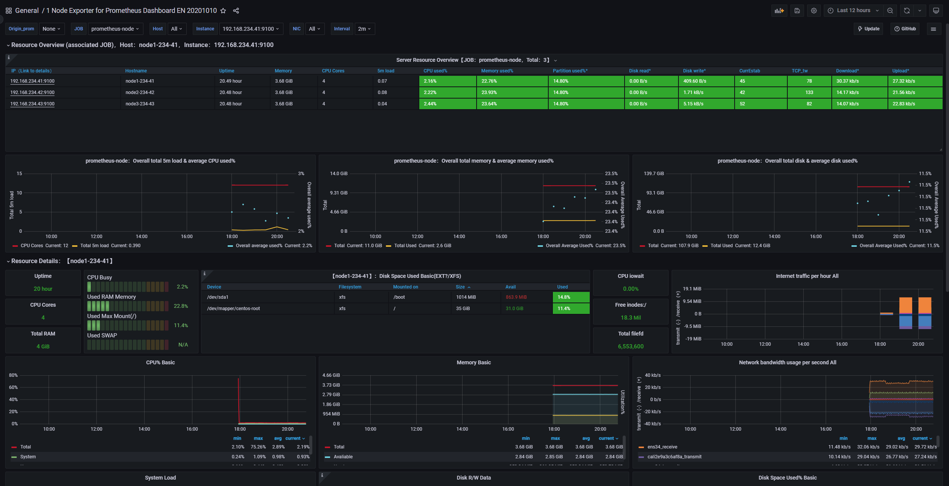The width and height of the screenshot is (949, 486).
Task: Cycle view mode with monitor icon
Action: pyautogui.click(x=936, y=11)
